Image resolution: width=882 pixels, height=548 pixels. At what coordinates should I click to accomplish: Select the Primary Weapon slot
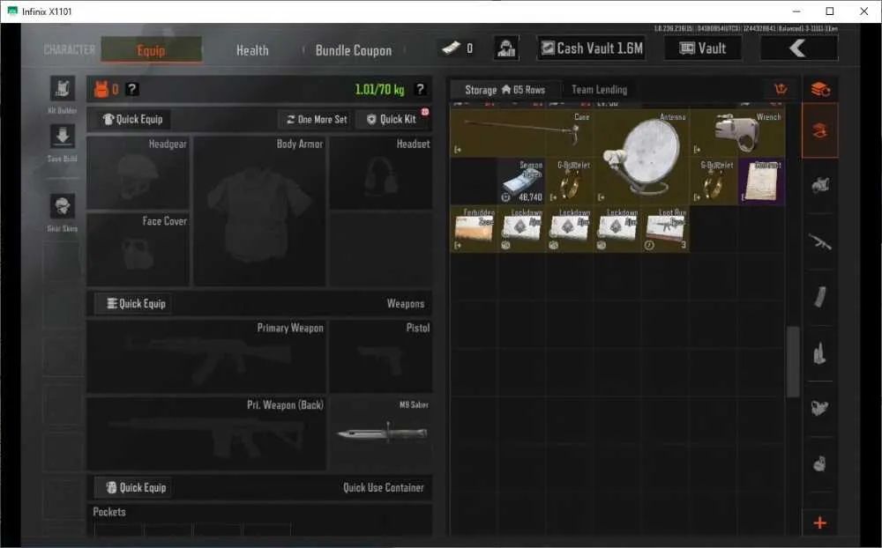[x=206, y=356]
